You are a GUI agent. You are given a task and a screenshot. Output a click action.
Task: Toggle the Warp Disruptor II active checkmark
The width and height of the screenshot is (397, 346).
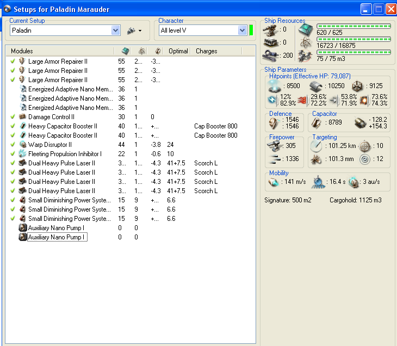[x=13, y=145]
